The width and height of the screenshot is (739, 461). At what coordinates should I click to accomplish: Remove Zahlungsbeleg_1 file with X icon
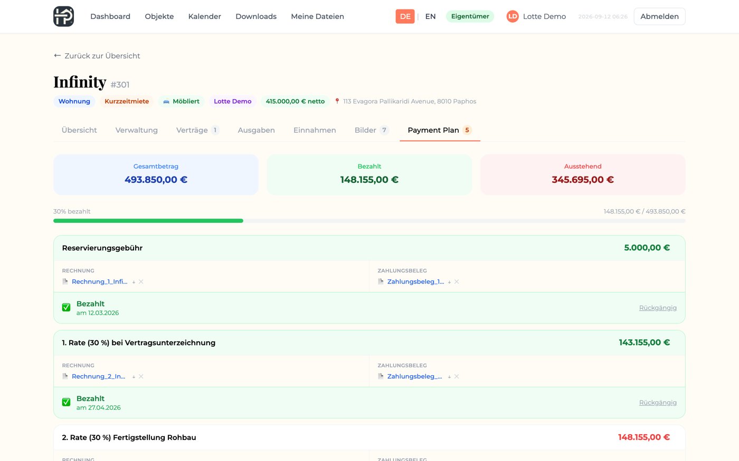tap(457, 282)
